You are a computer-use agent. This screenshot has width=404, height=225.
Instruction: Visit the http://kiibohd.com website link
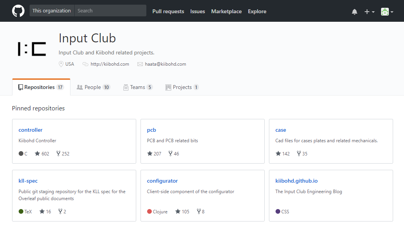tap(110, 64)
